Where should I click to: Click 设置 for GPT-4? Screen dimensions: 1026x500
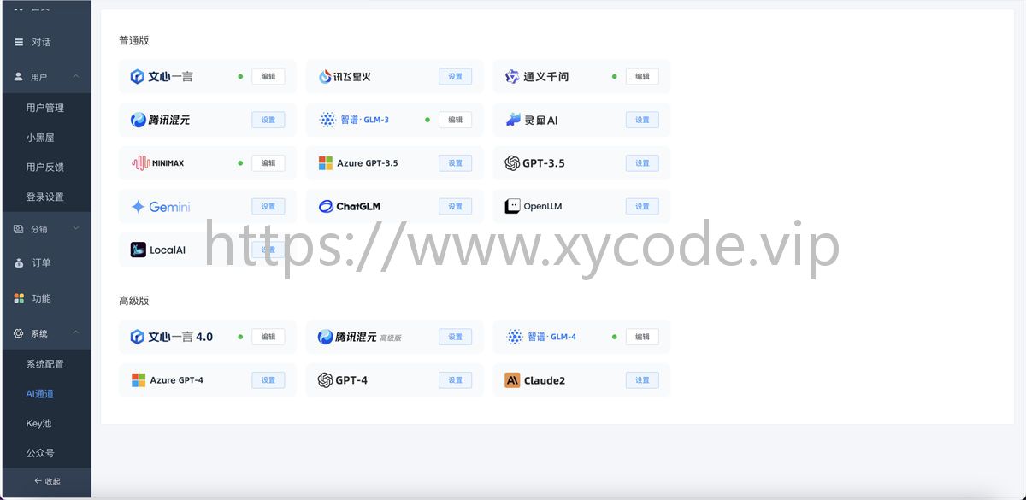pyautogui.click(x=456, y=380)
